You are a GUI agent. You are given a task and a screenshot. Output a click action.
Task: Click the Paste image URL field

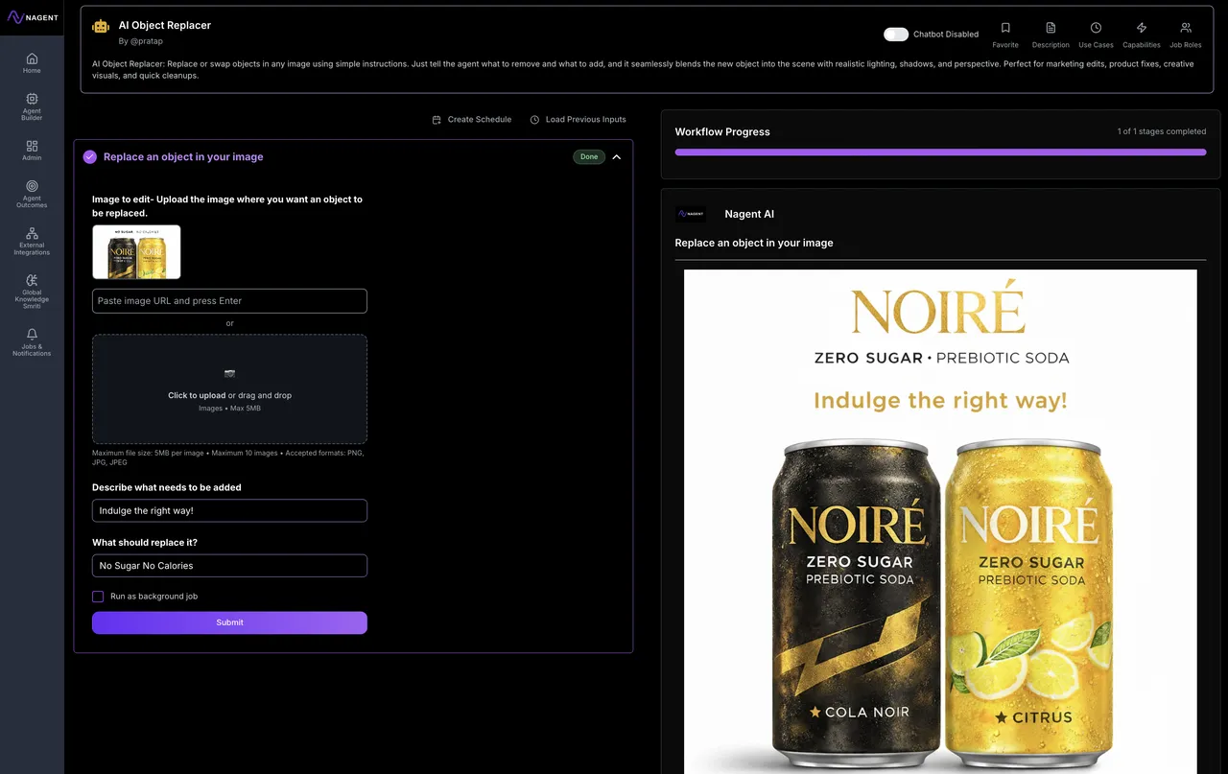(229, 301)
